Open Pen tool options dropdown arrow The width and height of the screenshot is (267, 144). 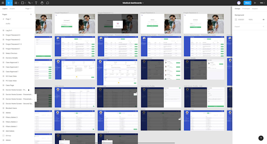coord(32,3)
